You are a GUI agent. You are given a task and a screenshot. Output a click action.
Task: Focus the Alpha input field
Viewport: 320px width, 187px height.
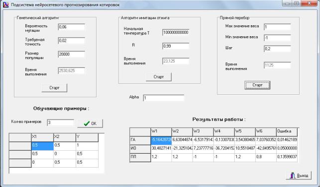[164, 98]
